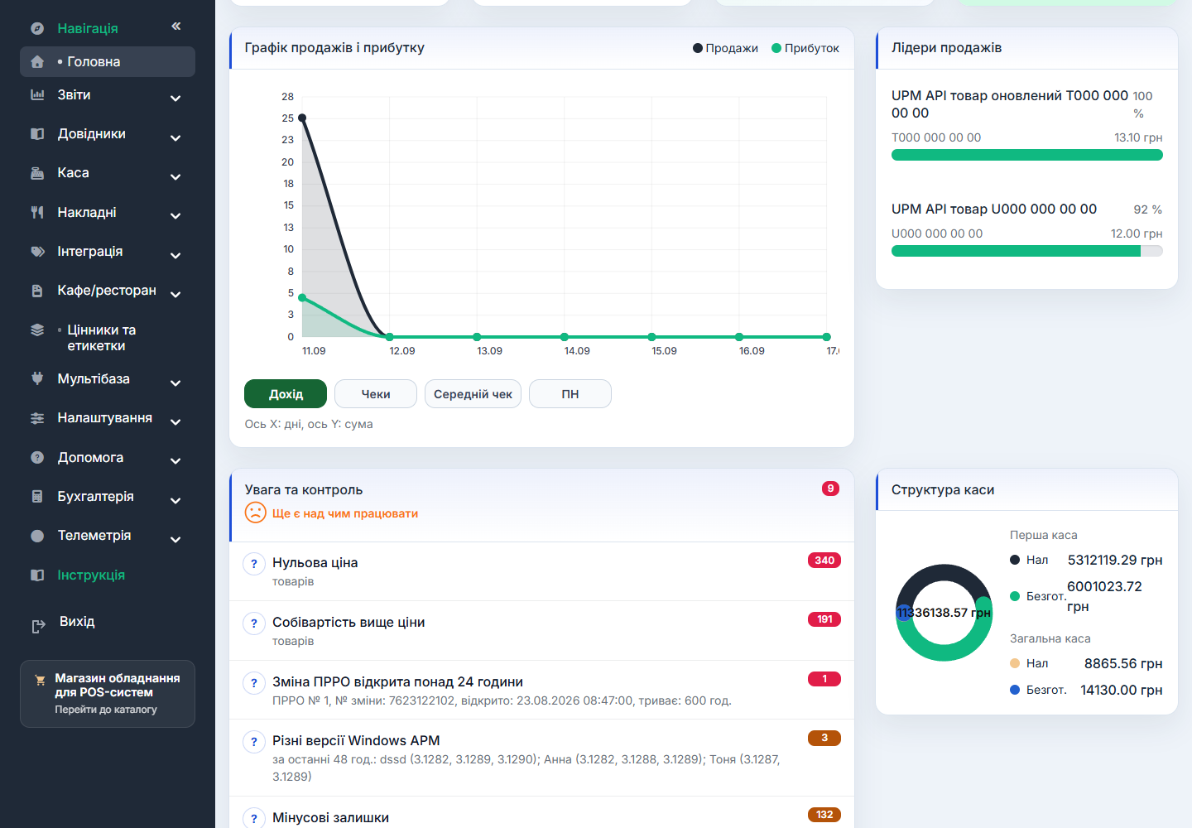Switch chart to Середній чек
The height and width of the screenshot is (828, 1192).
473,394
